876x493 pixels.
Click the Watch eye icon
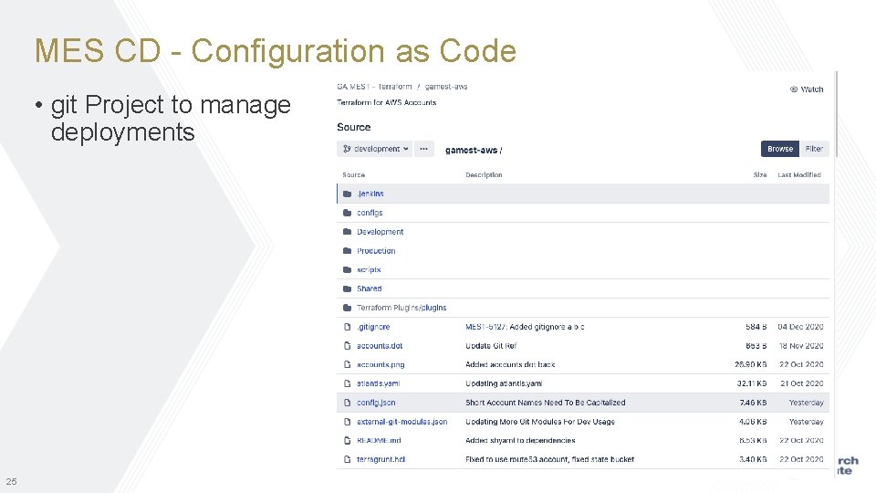(x=793, y=89)
